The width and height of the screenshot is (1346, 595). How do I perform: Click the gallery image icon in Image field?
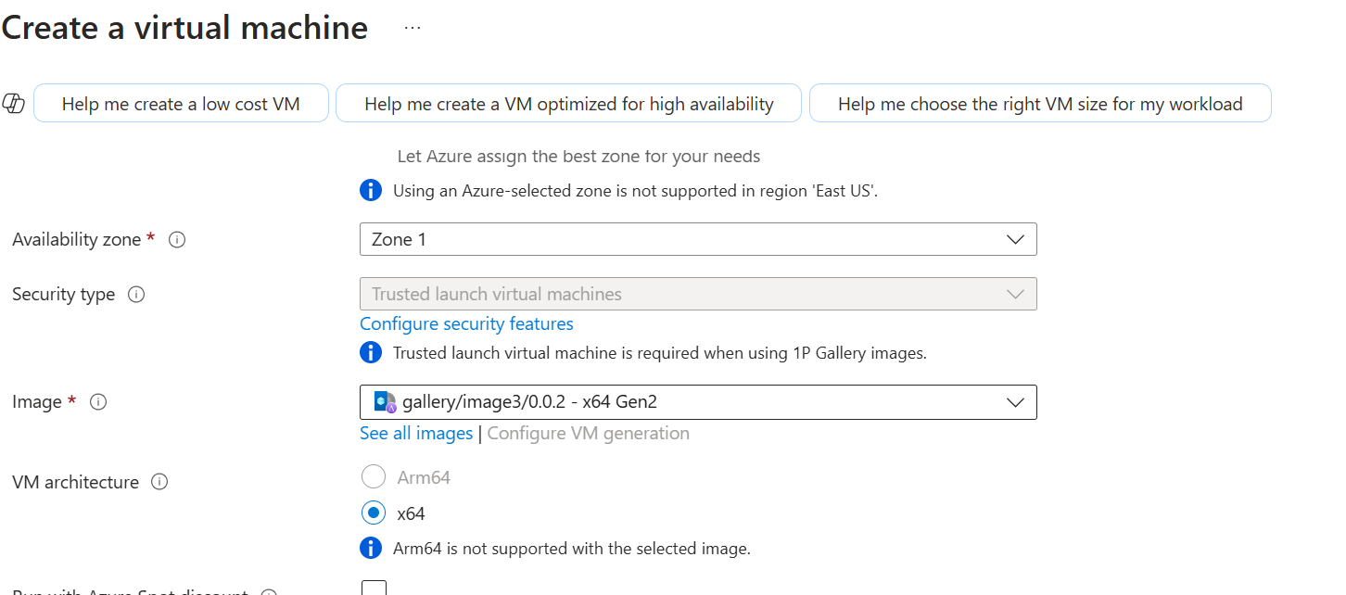tap(385, 402)
